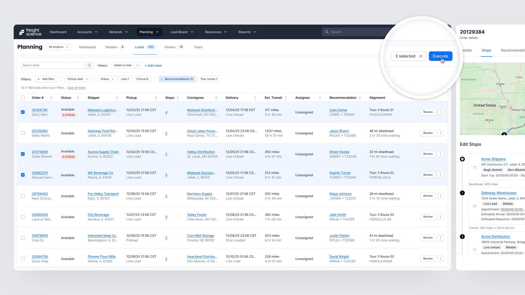Check the checkbox for order 20129384
The width and height of the screenshot is (525, 295).
pyautogui.click(x=23, y=133)
